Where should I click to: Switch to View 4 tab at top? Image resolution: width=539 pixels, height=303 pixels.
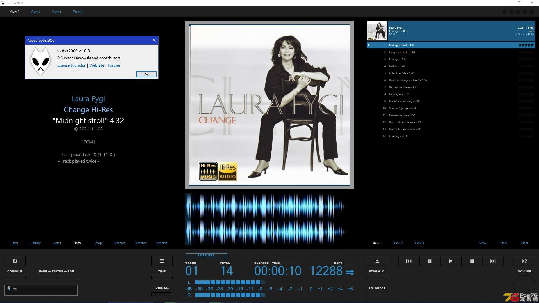click(78, 12)
